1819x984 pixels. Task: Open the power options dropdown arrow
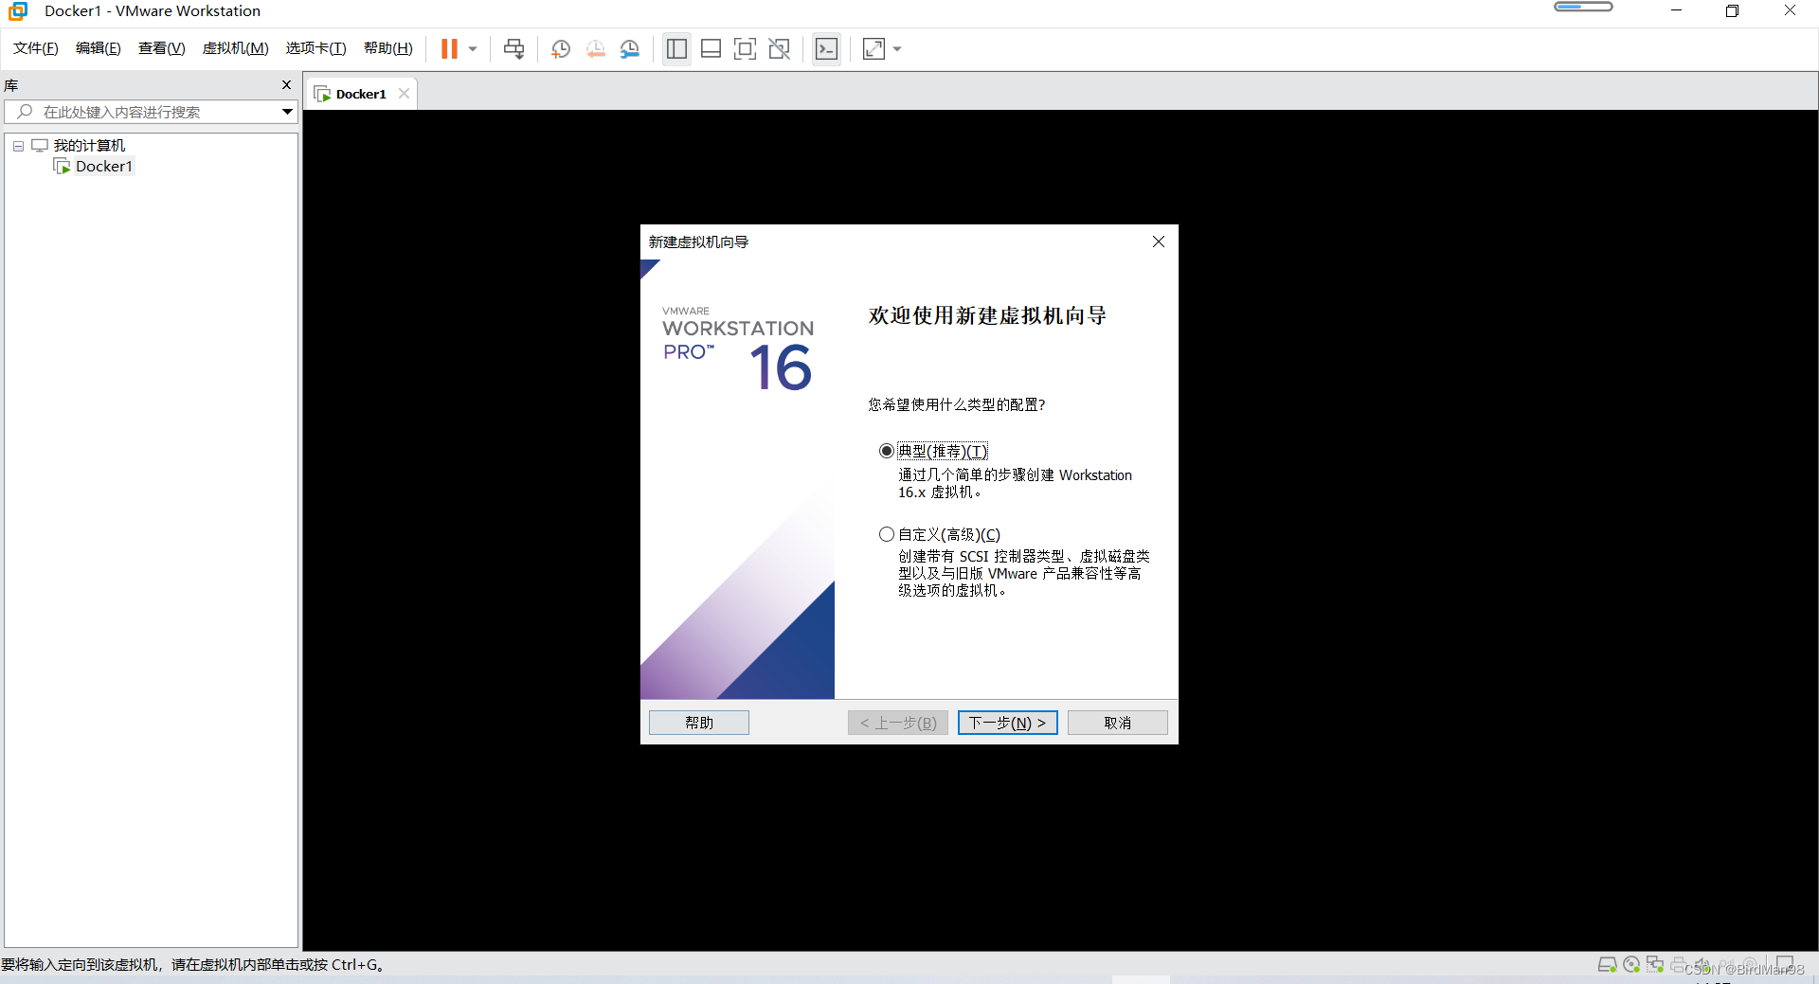click(473, 49)
